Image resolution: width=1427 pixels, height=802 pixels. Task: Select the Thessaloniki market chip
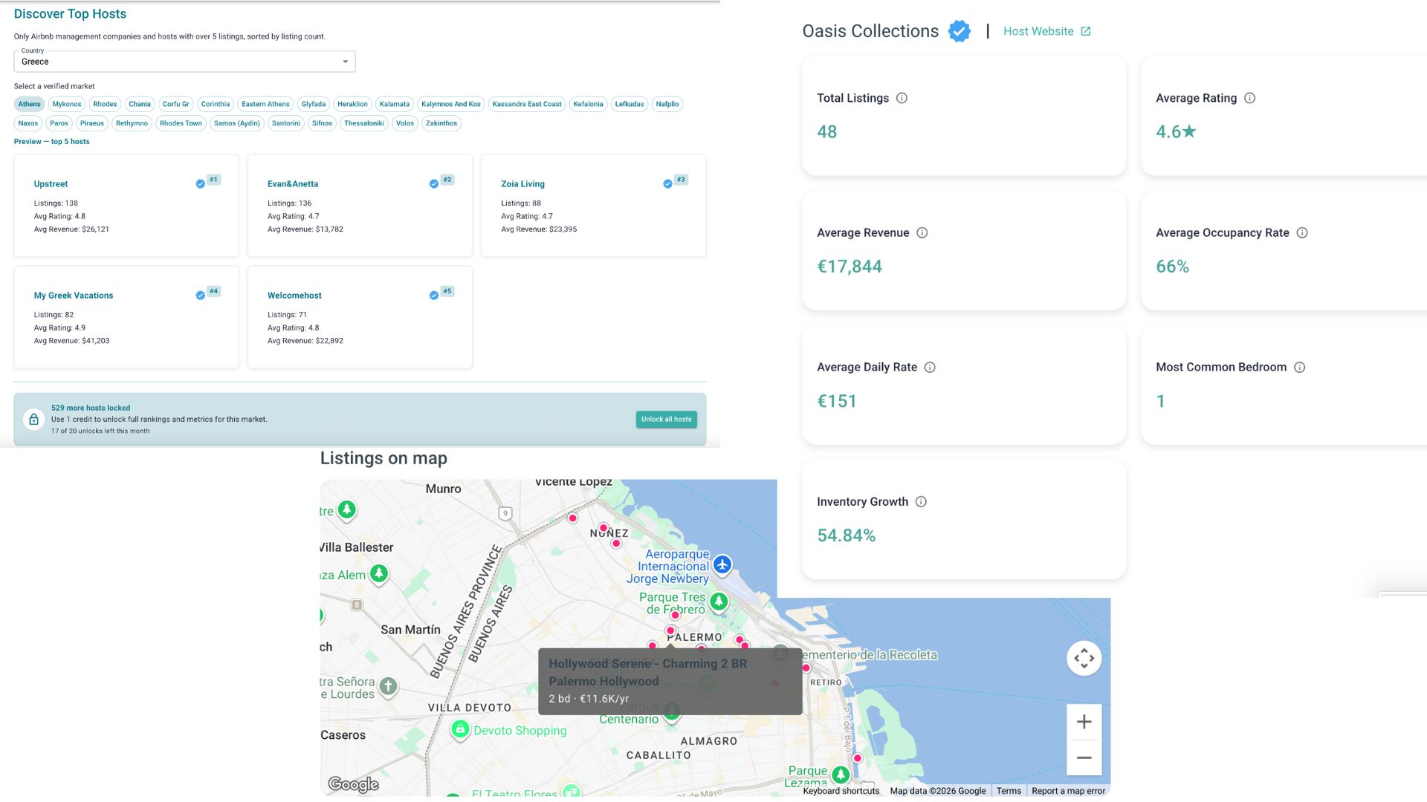pos(364,123)
